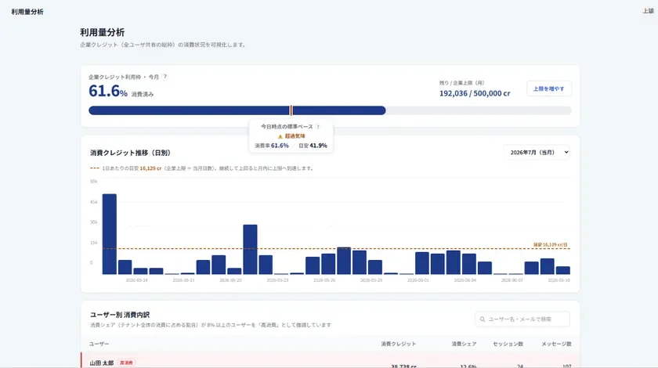
Task: Click the ユーザー別 消費内訳 section heading
Action: pos(120,315)
